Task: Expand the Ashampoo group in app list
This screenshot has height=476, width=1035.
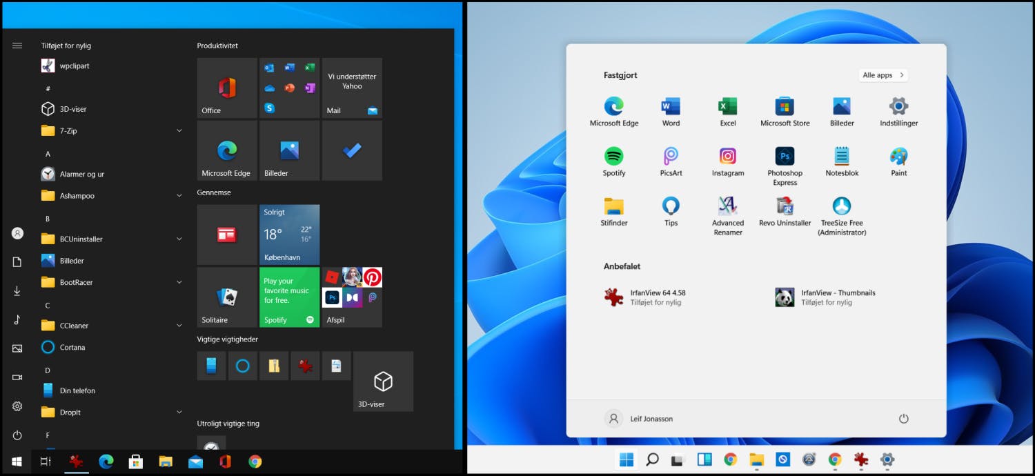Action: [x=179, y=196]
